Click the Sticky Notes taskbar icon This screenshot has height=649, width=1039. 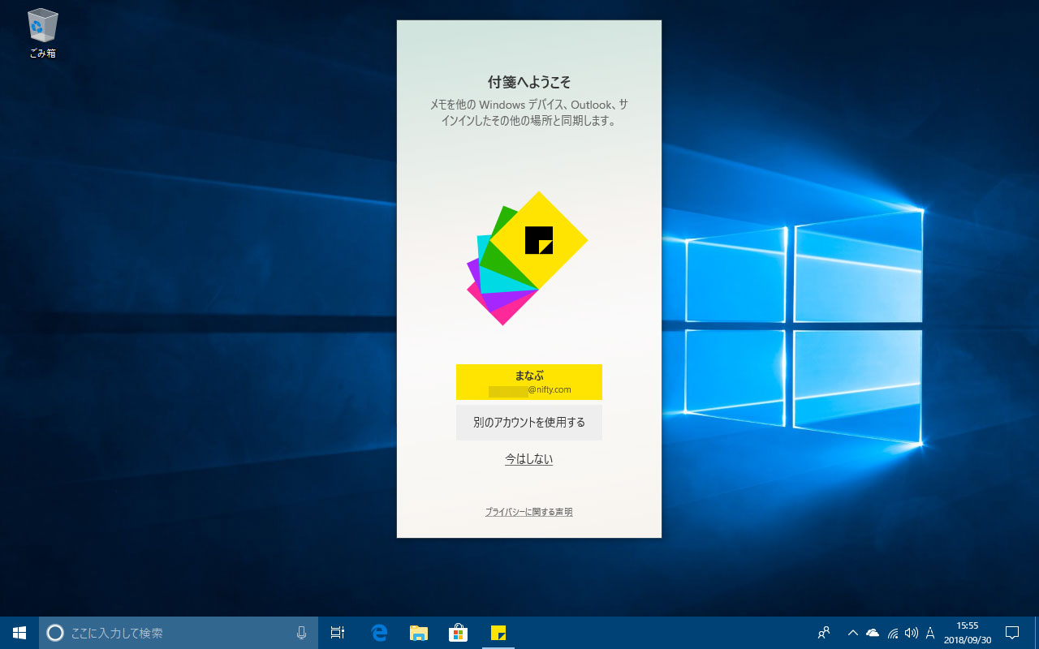coord(498,633)
